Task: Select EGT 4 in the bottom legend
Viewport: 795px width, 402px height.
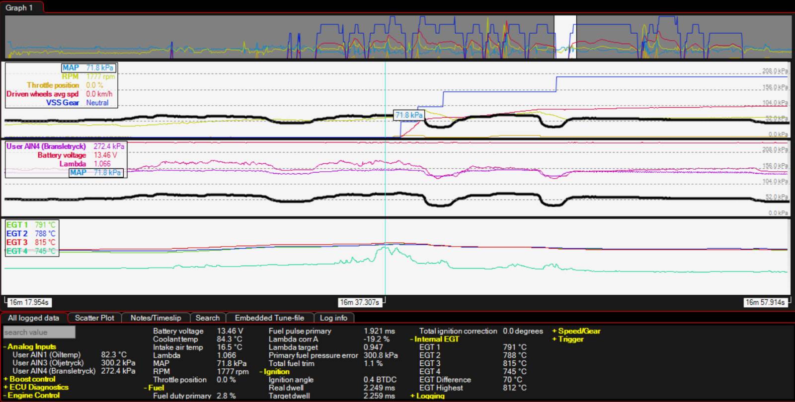Action: (17, 251)
